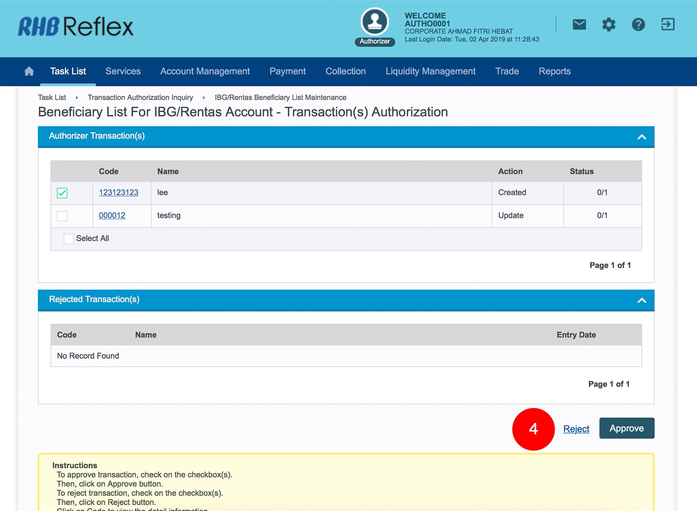Collapse the Authorizer Transaction(s) panel
The width and height of the screenshot is (697, 511).
pos(642,137)
